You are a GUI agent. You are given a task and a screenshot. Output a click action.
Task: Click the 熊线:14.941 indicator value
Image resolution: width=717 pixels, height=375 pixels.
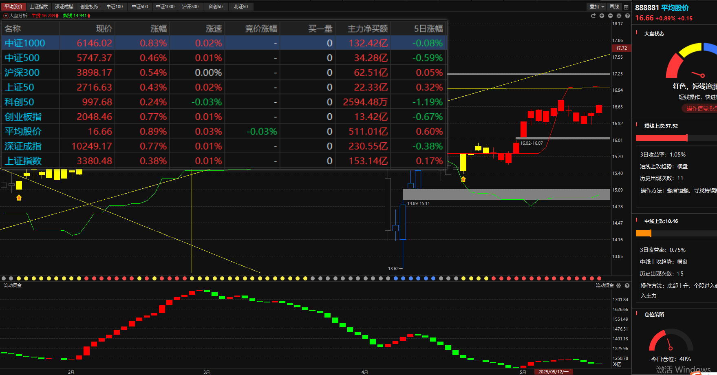pos(77,15)
